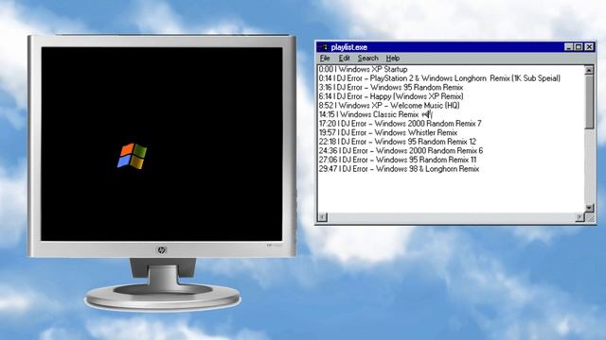Viewport: 606px width, 340px height.
Task: Select the Windows XP – Welcome Music (HQ) line
Action: [389, 105]
